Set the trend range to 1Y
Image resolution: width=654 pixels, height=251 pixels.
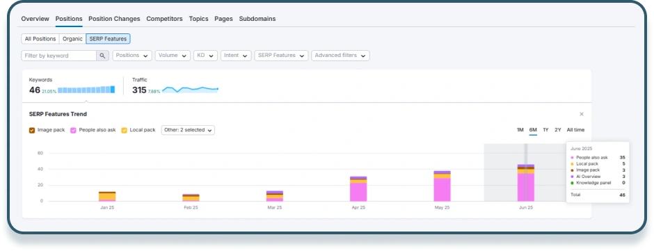[545, 130]
